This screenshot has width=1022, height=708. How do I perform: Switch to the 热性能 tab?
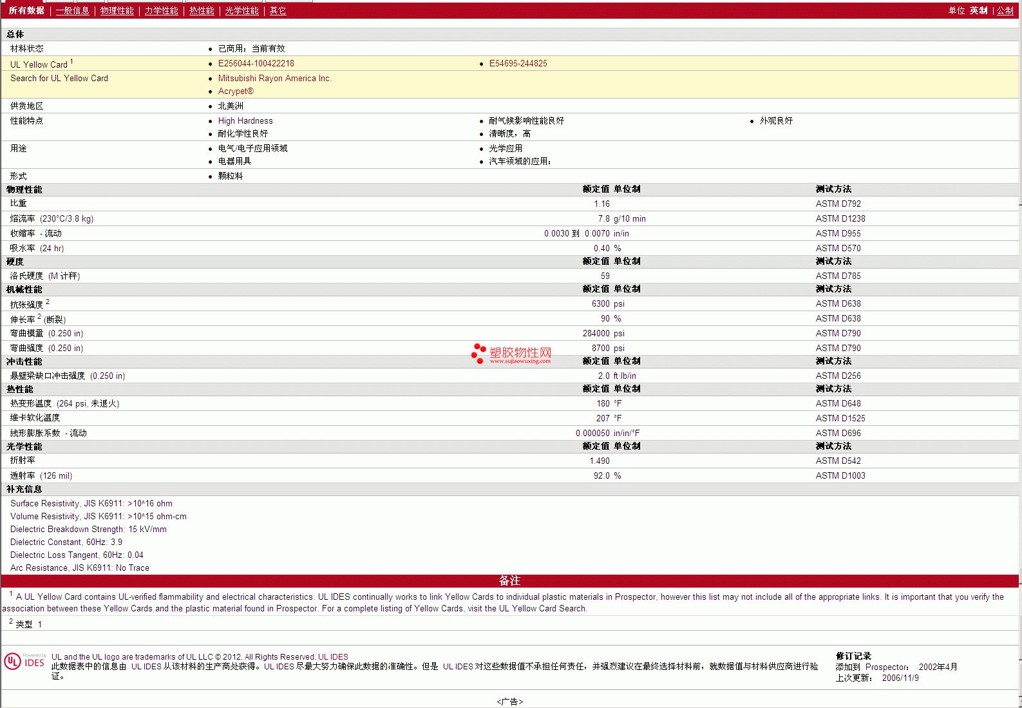(x=202, y=11)
